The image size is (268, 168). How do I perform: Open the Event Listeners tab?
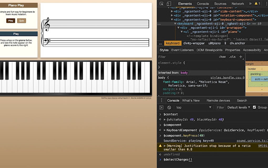pyautogui.click(x=182, y=50)
